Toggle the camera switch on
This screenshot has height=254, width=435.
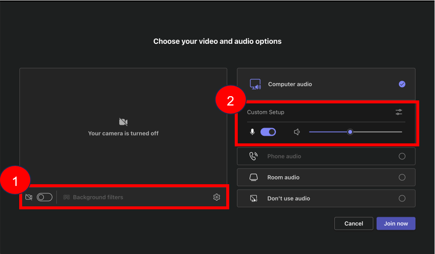(45, 197)
